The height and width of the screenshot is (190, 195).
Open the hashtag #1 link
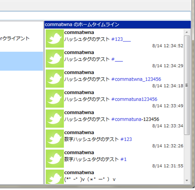[x=124, y=160]
